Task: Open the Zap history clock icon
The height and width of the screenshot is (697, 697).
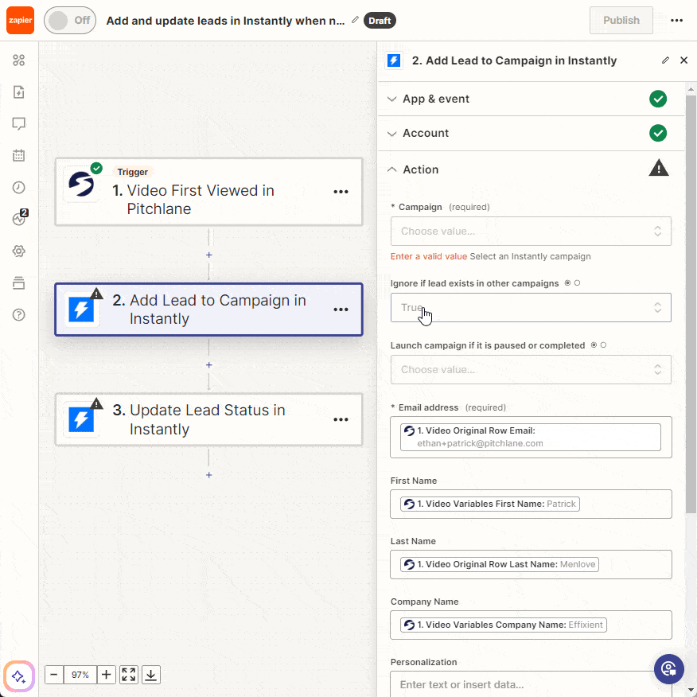Action: click(18, 188)
